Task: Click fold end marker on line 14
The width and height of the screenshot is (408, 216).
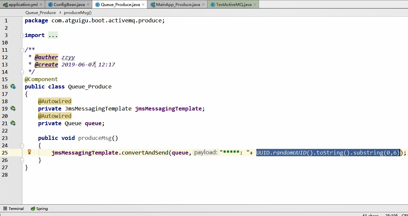Action: (22, 72)
